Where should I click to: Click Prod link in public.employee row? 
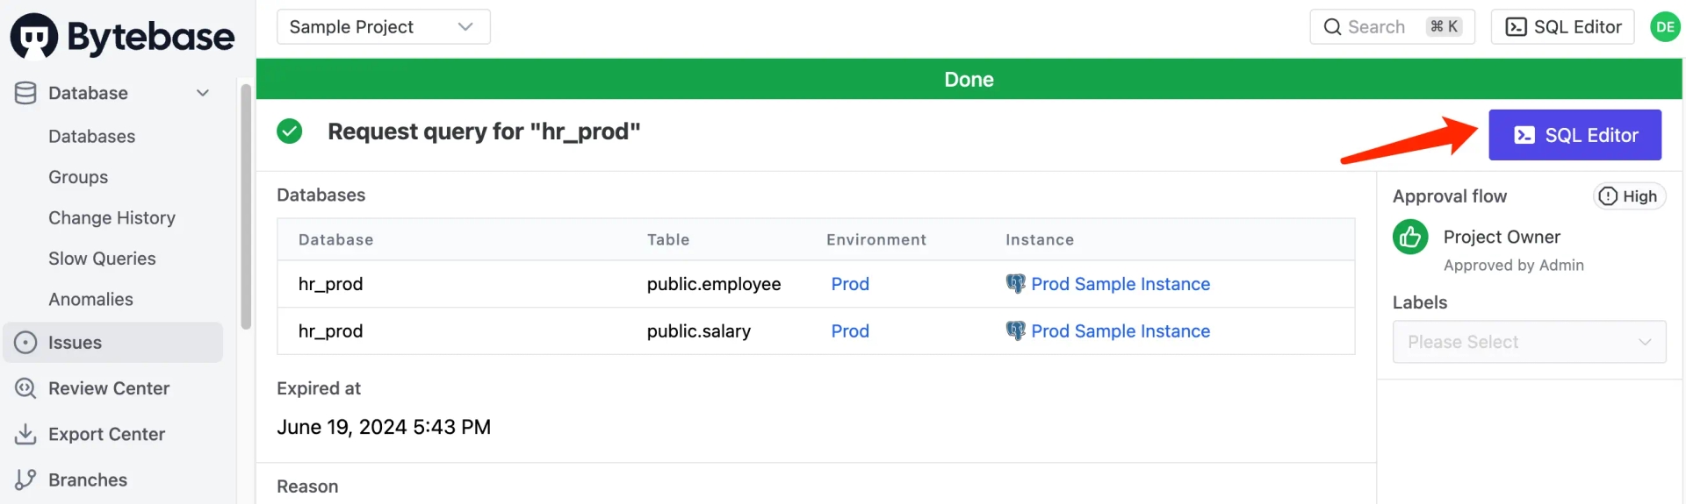[850, 284]
